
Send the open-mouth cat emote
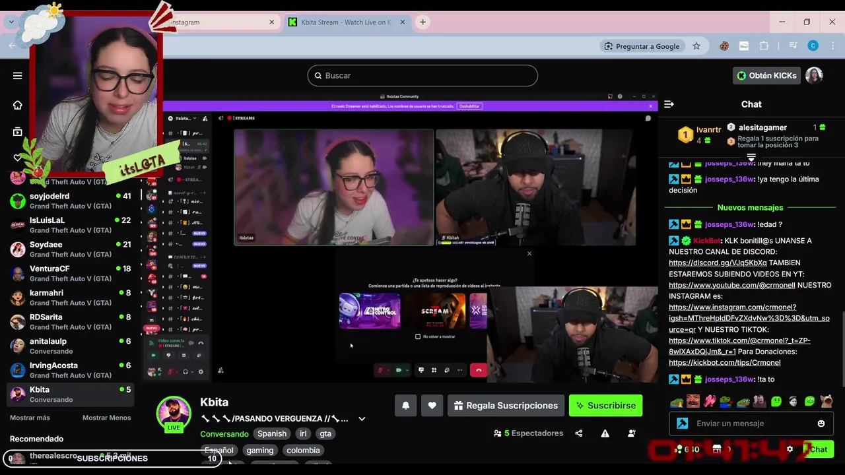click(826, 401)
